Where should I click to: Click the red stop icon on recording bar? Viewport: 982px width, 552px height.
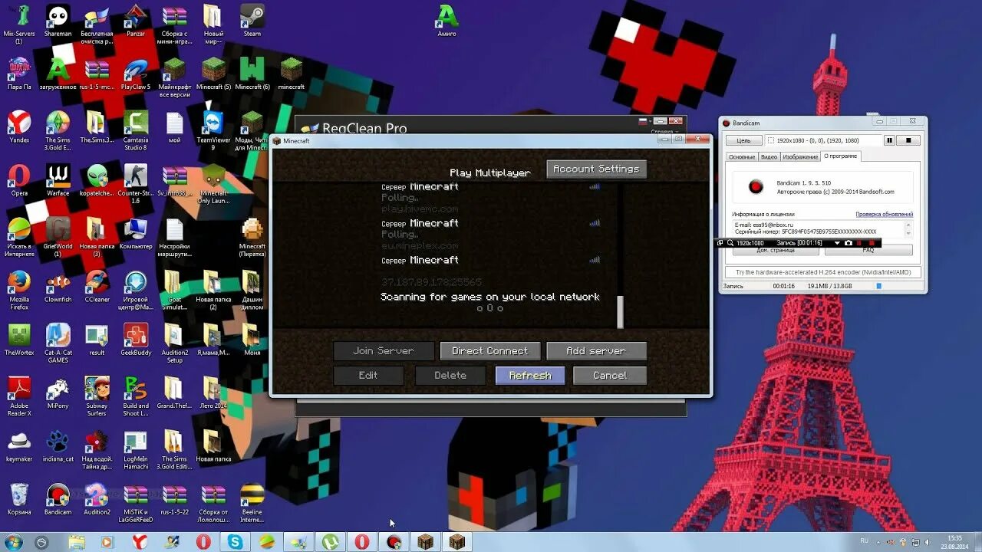(872, 243)
